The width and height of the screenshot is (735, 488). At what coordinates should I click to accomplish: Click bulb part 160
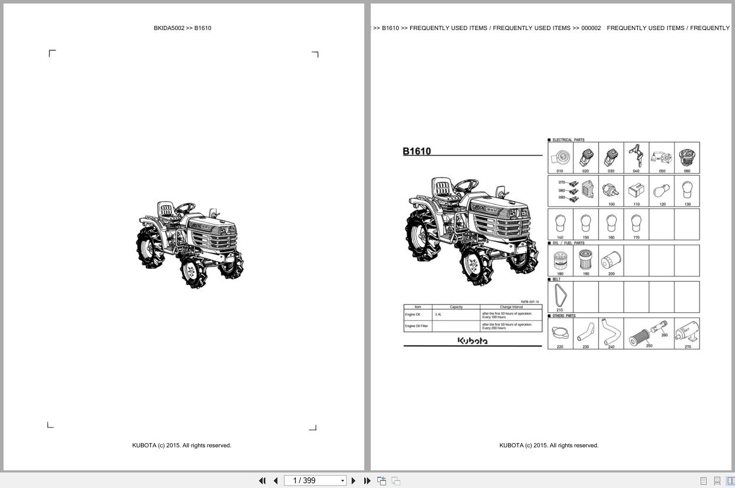coord(611,223)
